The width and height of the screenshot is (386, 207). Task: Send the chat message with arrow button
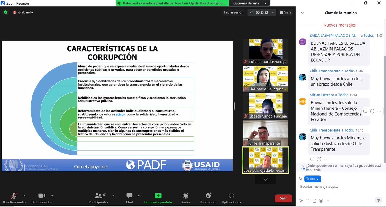tap(378, 201)
